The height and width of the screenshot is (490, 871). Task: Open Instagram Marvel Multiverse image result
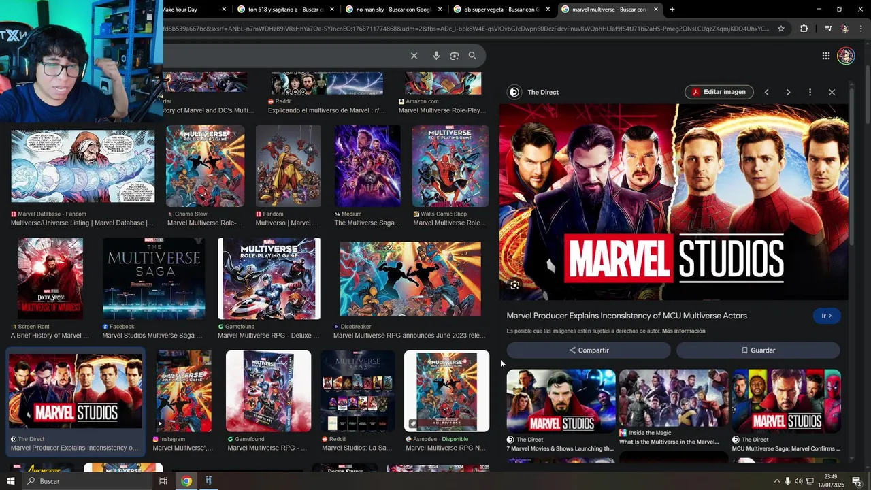pos(184,391)
